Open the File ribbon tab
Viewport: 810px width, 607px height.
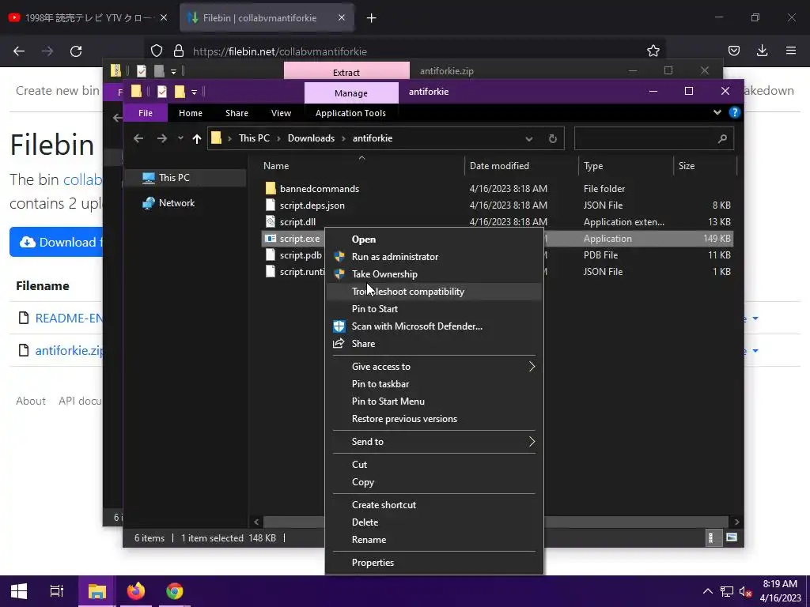coord(146,113)
